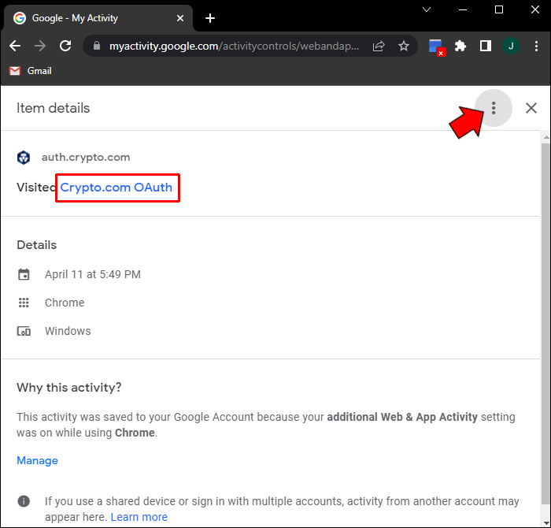
Task: View site information via the lock icon
Action: pyautogui.click(x=97, y=46)
